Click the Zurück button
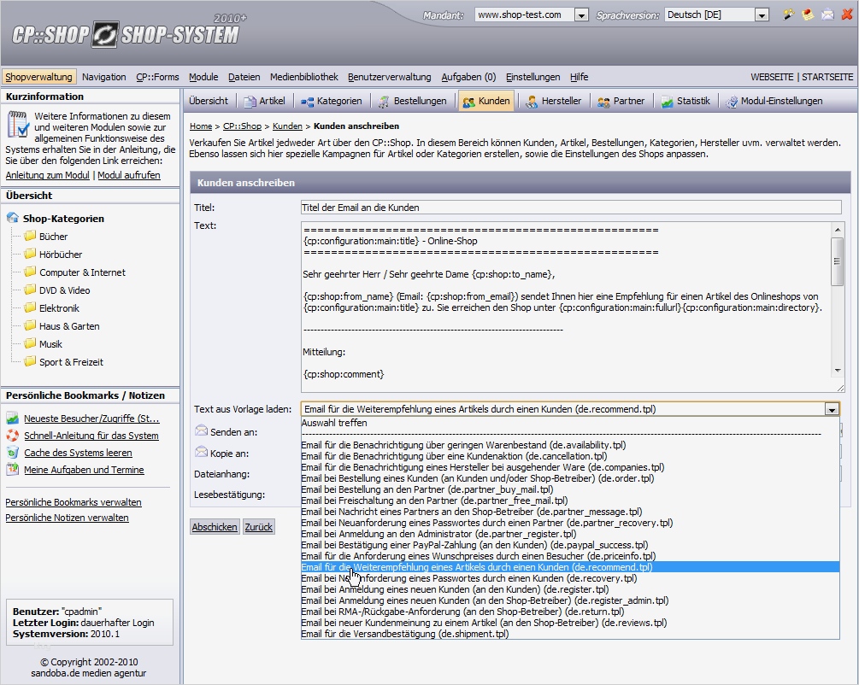This screenshot has width=859, height=685. click(259, 527)
